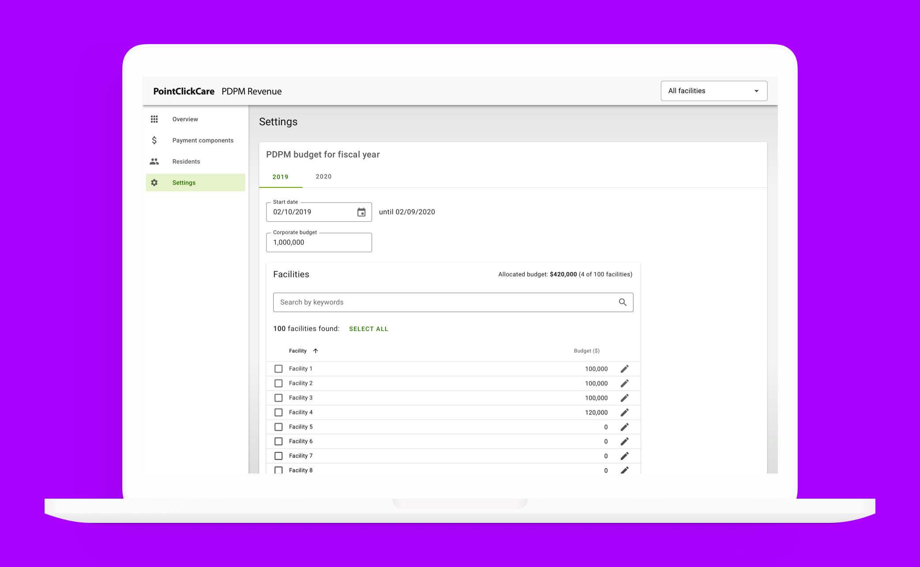Click the Facility 6 row name
This screenshot has height=567, width=920.
coord(301,441)
